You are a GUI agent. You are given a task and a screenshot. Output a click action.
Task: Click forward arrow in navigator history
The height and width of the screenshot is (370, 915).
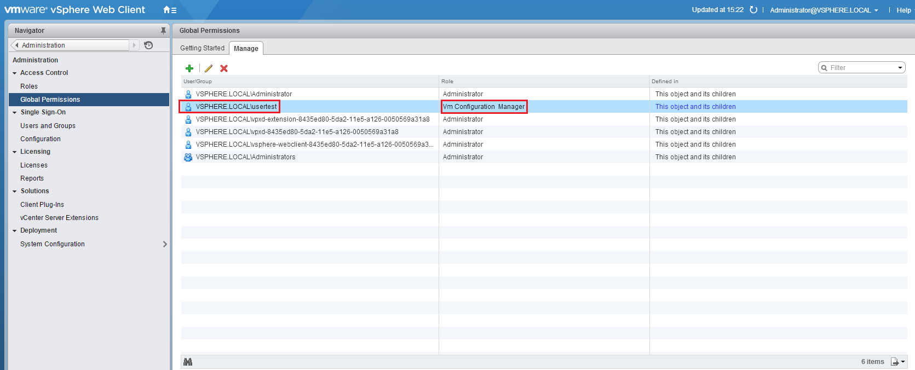click(134, 45)
